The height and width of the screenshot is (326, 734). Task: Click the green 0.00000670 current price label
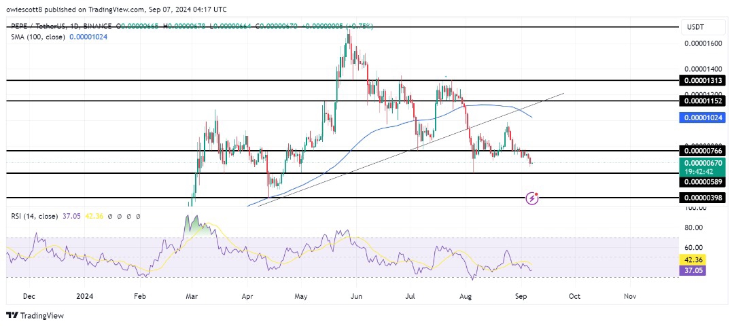pos(705,162)
